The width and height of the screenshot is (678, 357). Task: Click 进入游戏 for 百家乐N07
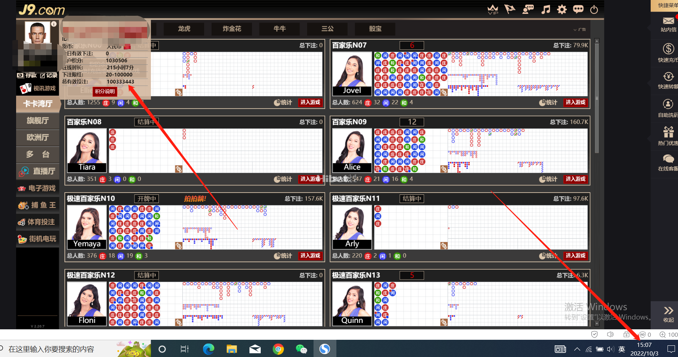(x=575, y=102)
